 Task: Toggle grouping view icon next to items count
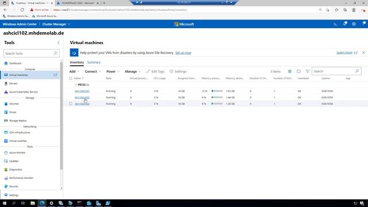290,71
